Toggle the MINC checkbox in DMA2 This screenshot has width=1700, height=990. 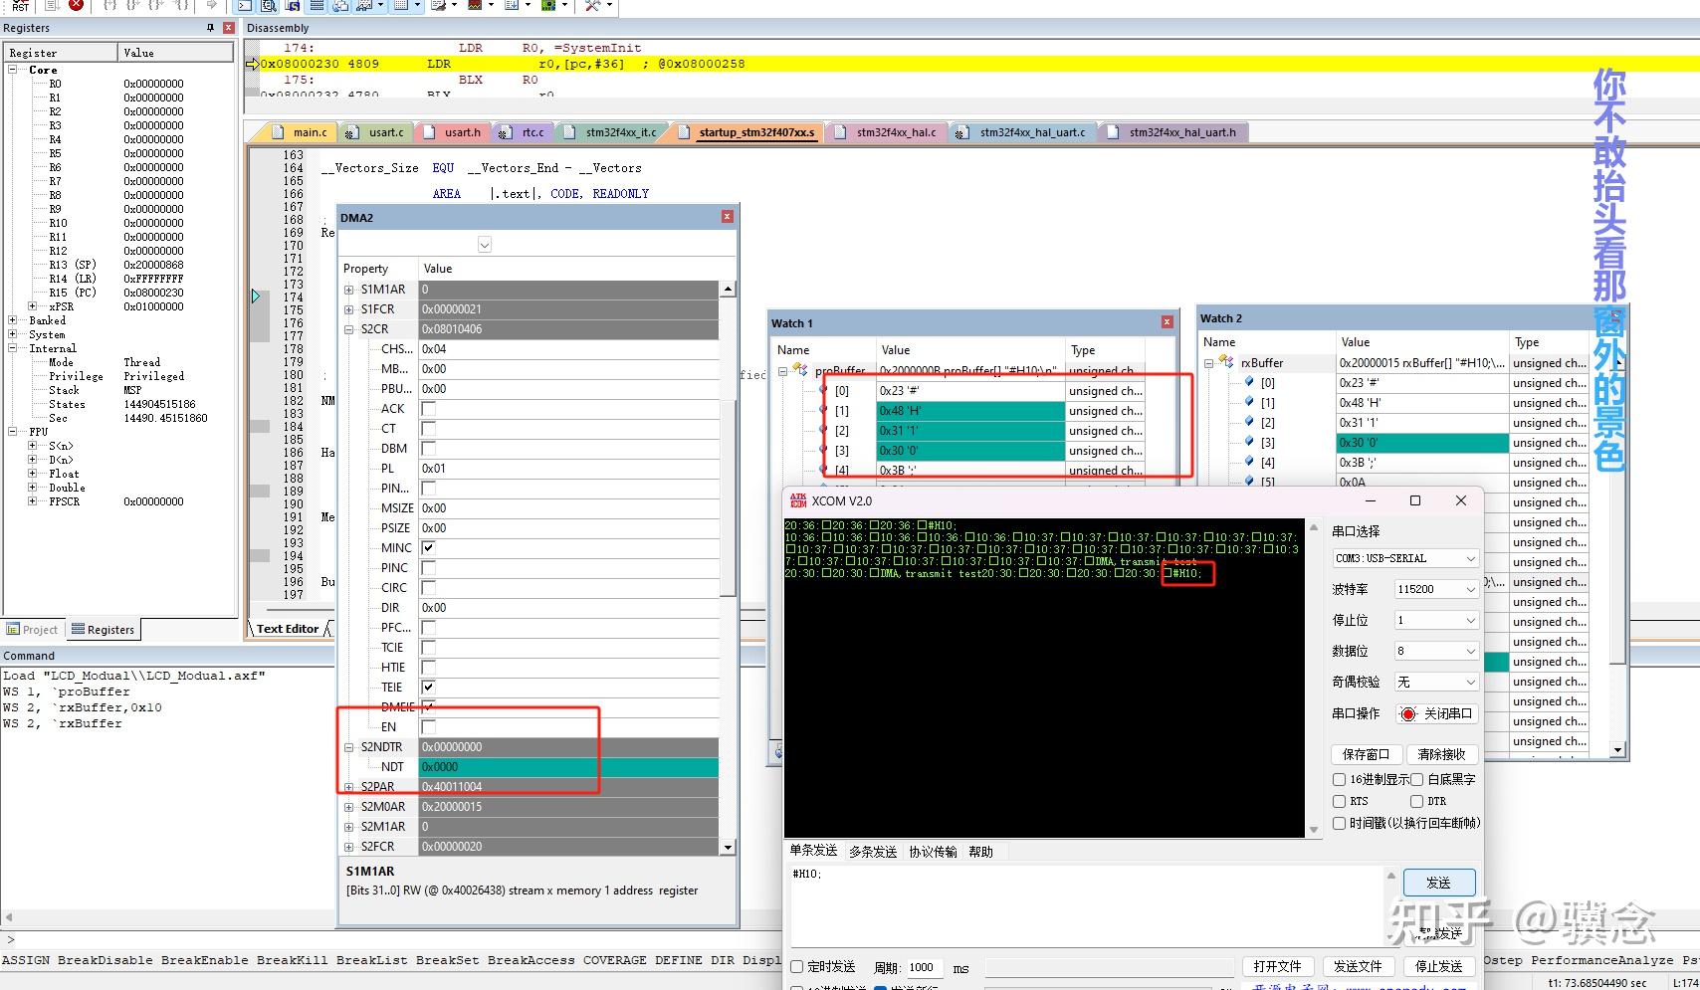pyautogui.click(x=428, y=548)
